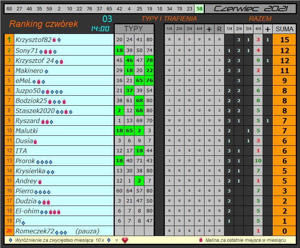Viewport: 300px width, 248px height.
Task: Click red rank number 20
Action: pos(9,231)
